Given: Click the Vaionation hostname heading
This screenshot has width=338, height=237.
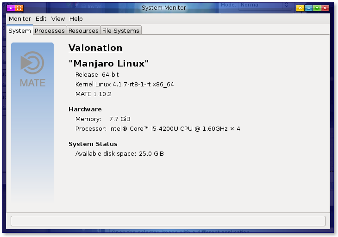Looking at the screenshot, I should pyautogui.click(x=95, y=48).
